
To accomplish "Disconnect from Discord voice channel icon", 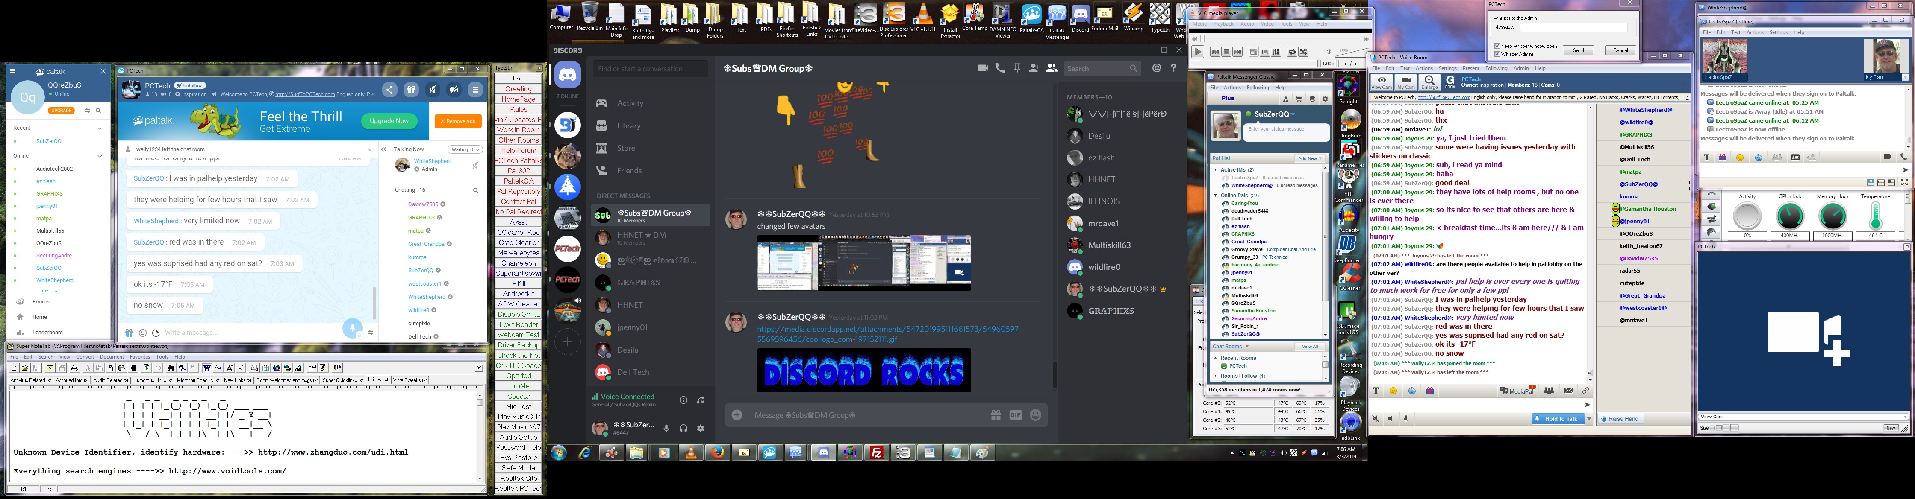I will 701,400.
